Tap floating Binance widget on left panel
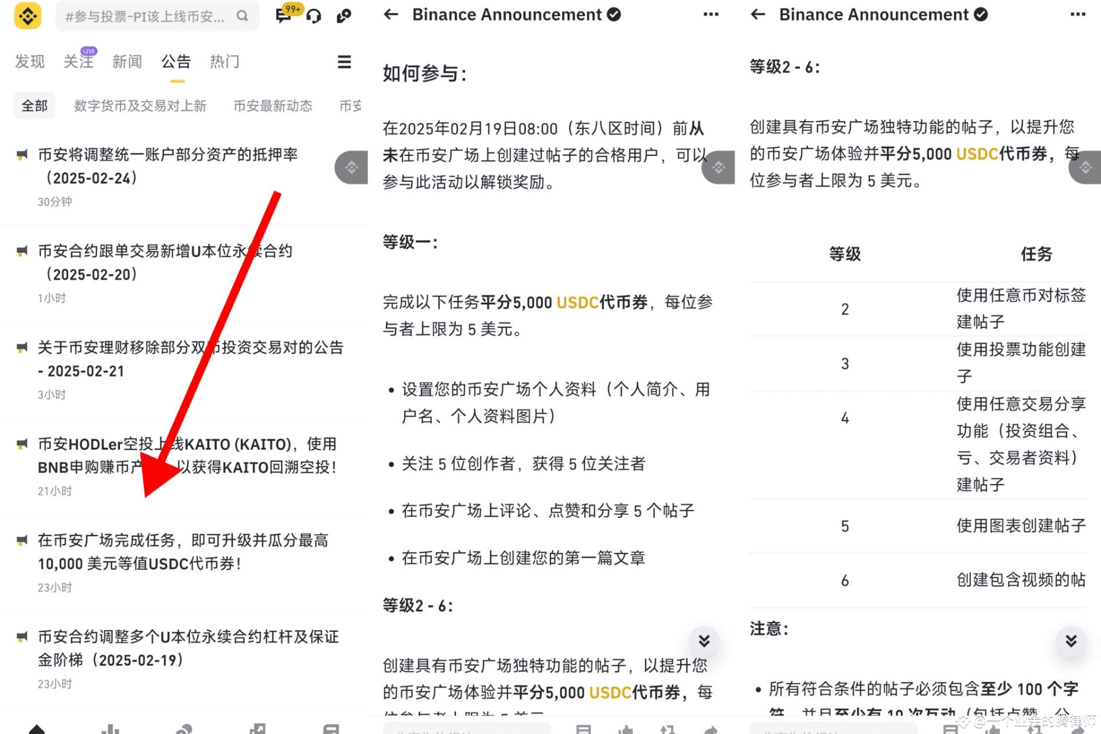The width and height of the screenshot is (1101, 734). (x=352, y=167)
